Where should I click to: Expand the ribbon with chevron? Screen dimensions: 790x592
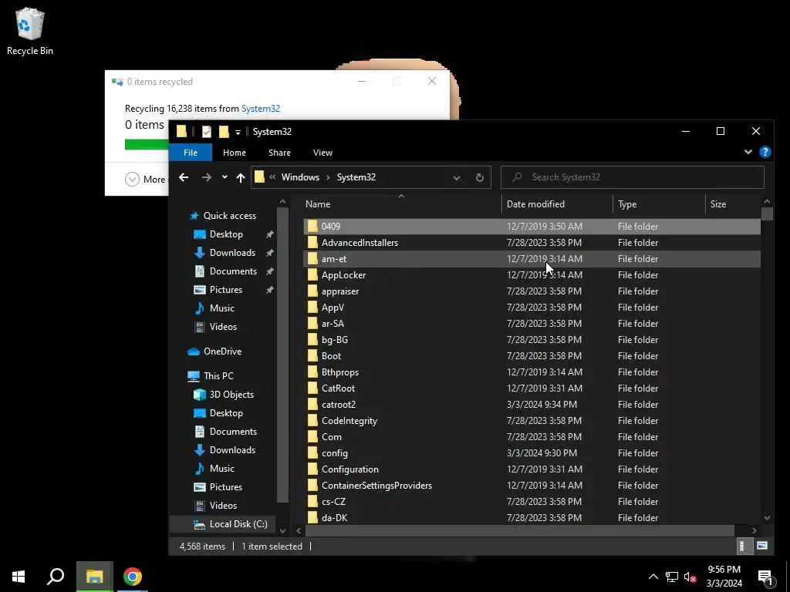tap(748, 152)
